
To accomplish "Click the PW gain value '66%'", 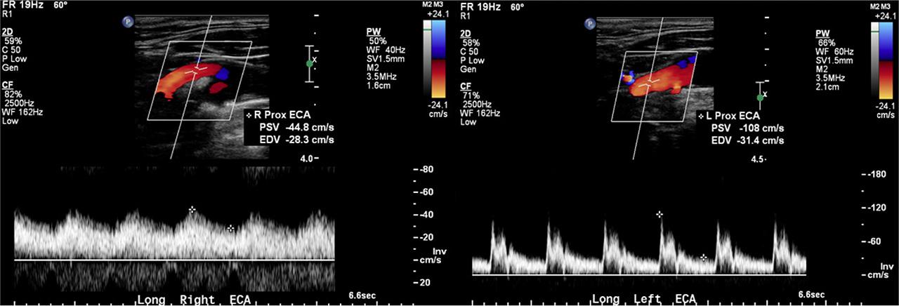I will (827, 41).
